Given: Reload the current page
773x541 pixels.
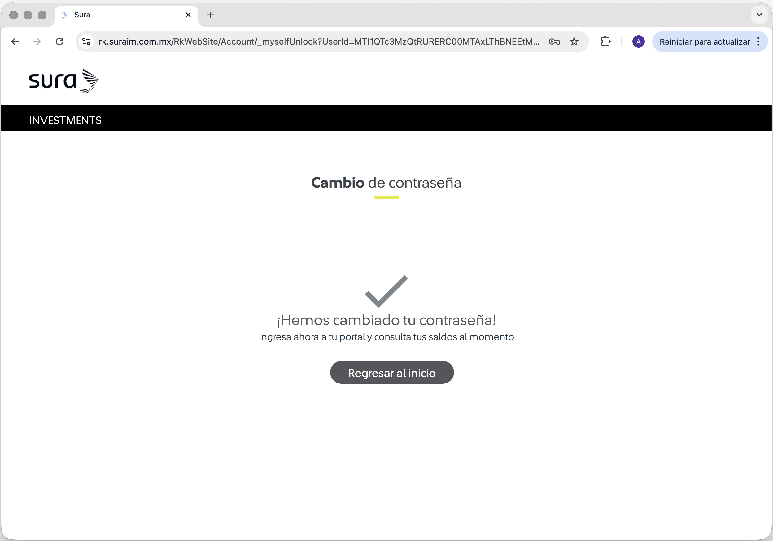Looking at the screenshot, I should tap(59, 41).
